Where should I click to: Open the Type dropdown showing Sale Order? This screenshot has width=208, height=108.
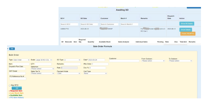click(x=21, y=60)
